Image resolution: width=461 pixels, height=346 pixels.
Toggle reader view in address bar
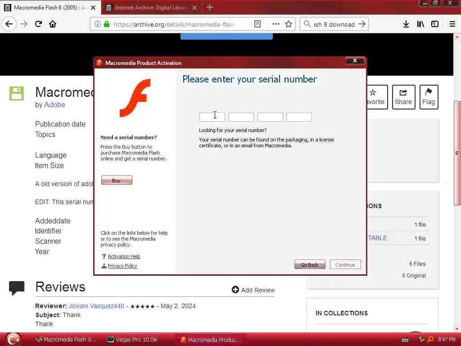[x=257, y=24]
